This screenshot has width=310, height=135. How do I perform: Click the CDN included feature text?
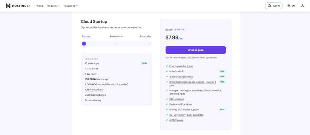[x=176, y=99]
